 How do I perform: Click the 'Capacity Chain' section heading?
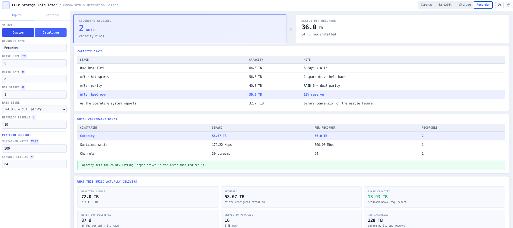click(90, 51)
